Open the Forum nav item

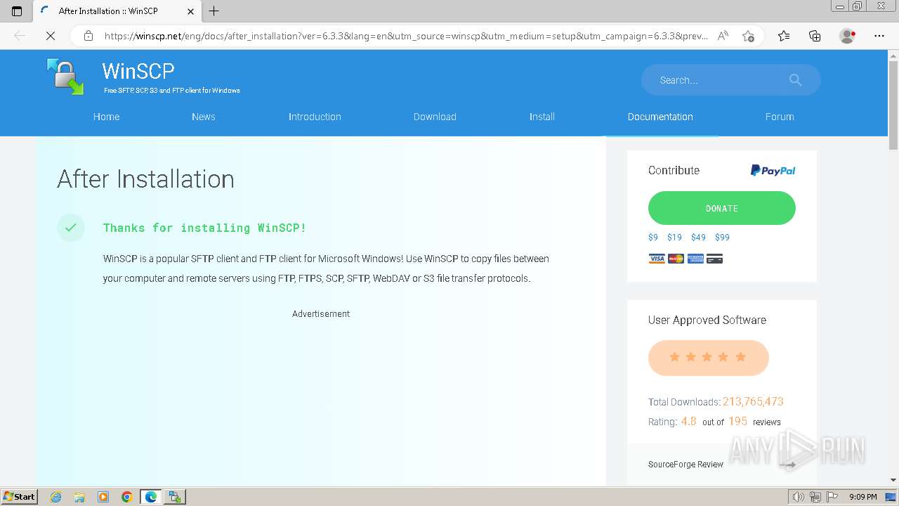(x=780, y=117)
